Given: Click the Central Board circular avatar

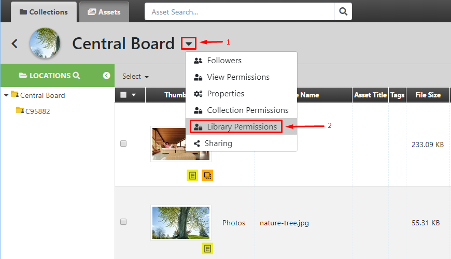Looking at the screenshot, I should tap(45, 43).
